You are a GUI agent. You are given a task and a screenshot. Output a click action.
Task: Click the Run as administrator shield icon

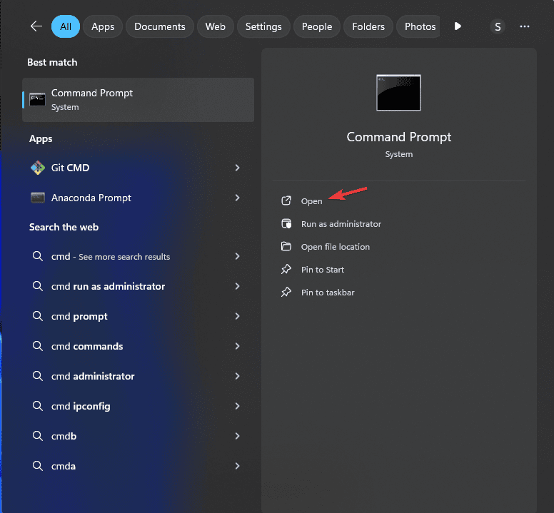286,224
